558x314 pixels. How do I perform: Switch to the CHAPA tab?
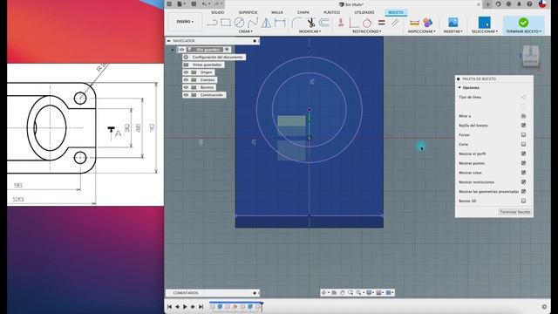(303, 12)
